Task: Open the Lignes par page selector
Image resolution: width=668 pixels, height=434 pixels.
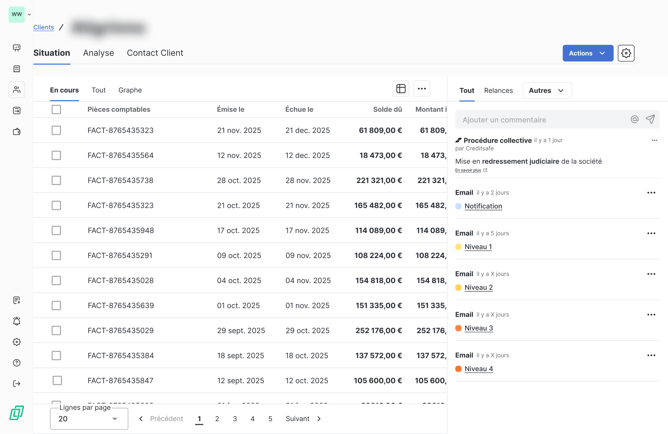Action: 89,419
